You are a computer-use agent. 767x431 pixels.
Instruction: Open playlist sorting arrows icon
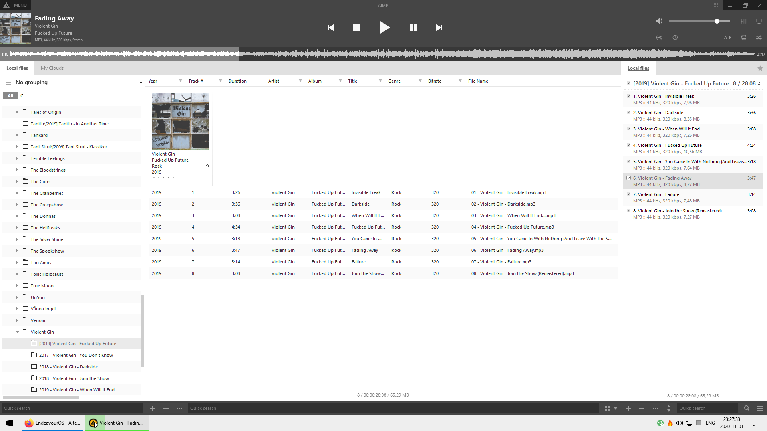pos(669,408)
